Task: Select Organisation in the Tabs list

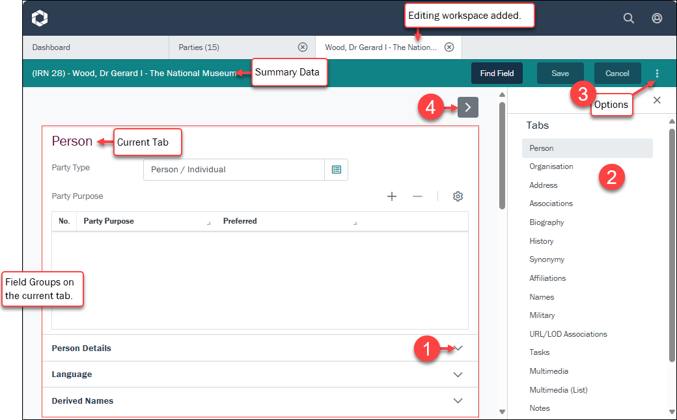Action: pyautogui.click(x=551, y=166)
